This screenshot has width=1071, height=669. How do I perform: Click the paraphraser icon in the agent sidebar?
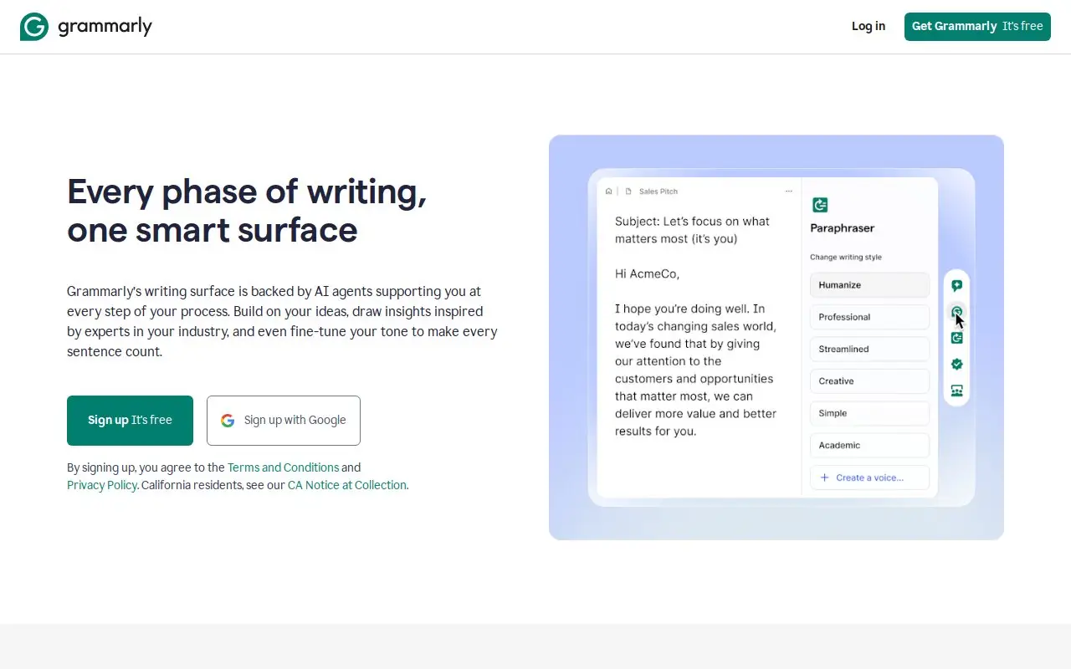pyautogui.click(x=957, y=338)
